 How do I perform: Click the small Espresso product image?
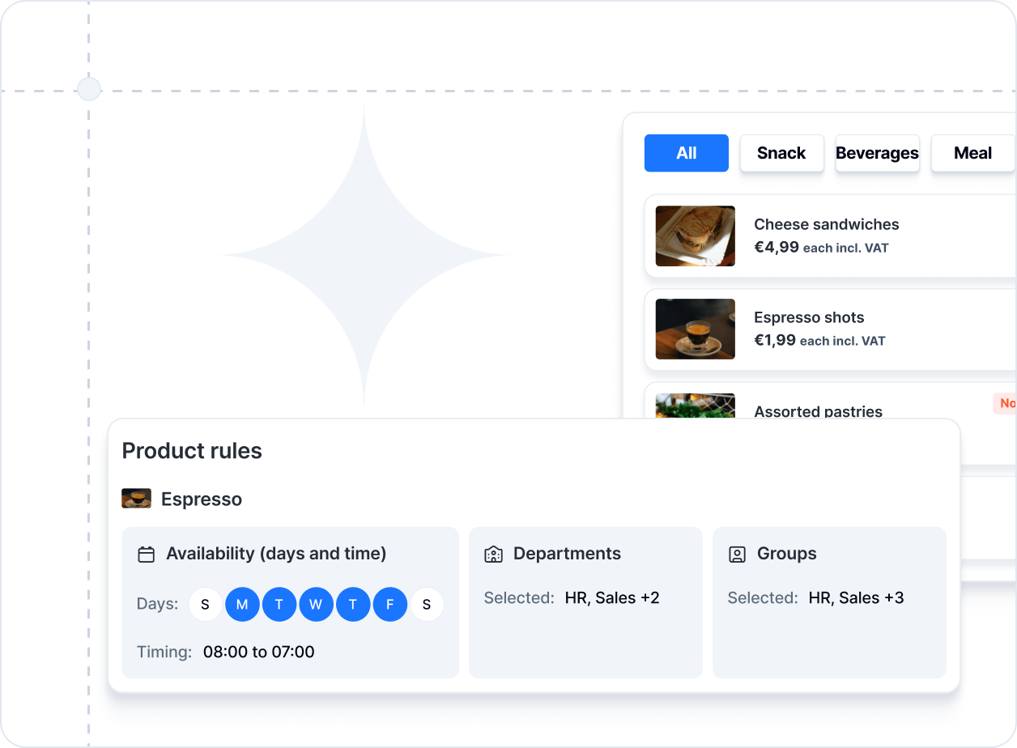[136, 499]
